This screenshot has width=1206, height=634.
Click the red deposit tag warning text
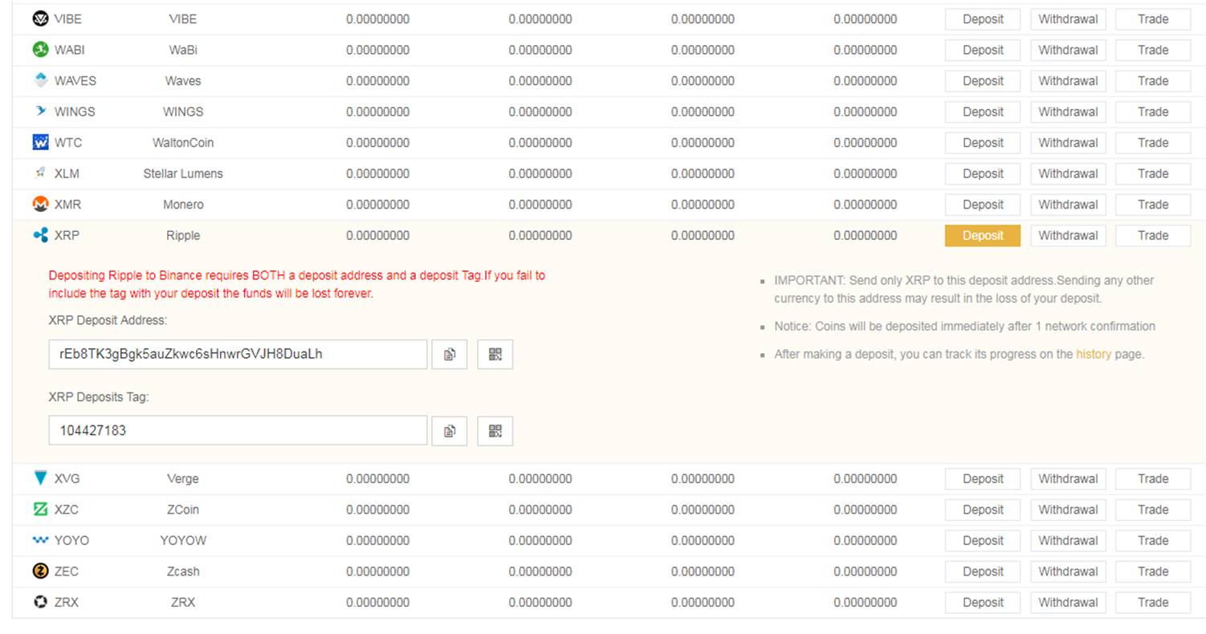click(297, 284)
